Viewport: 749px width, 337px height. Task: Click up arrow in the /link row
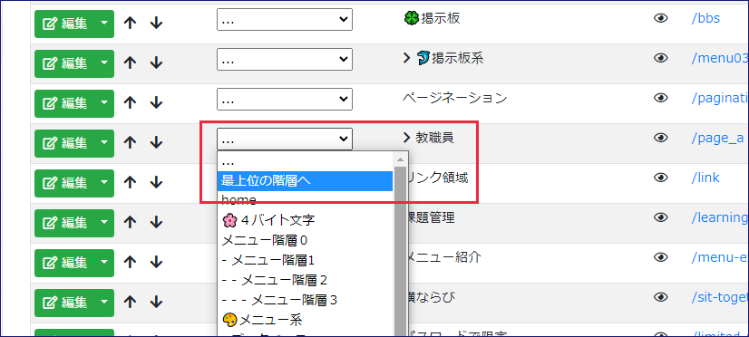tap(130, 183)
